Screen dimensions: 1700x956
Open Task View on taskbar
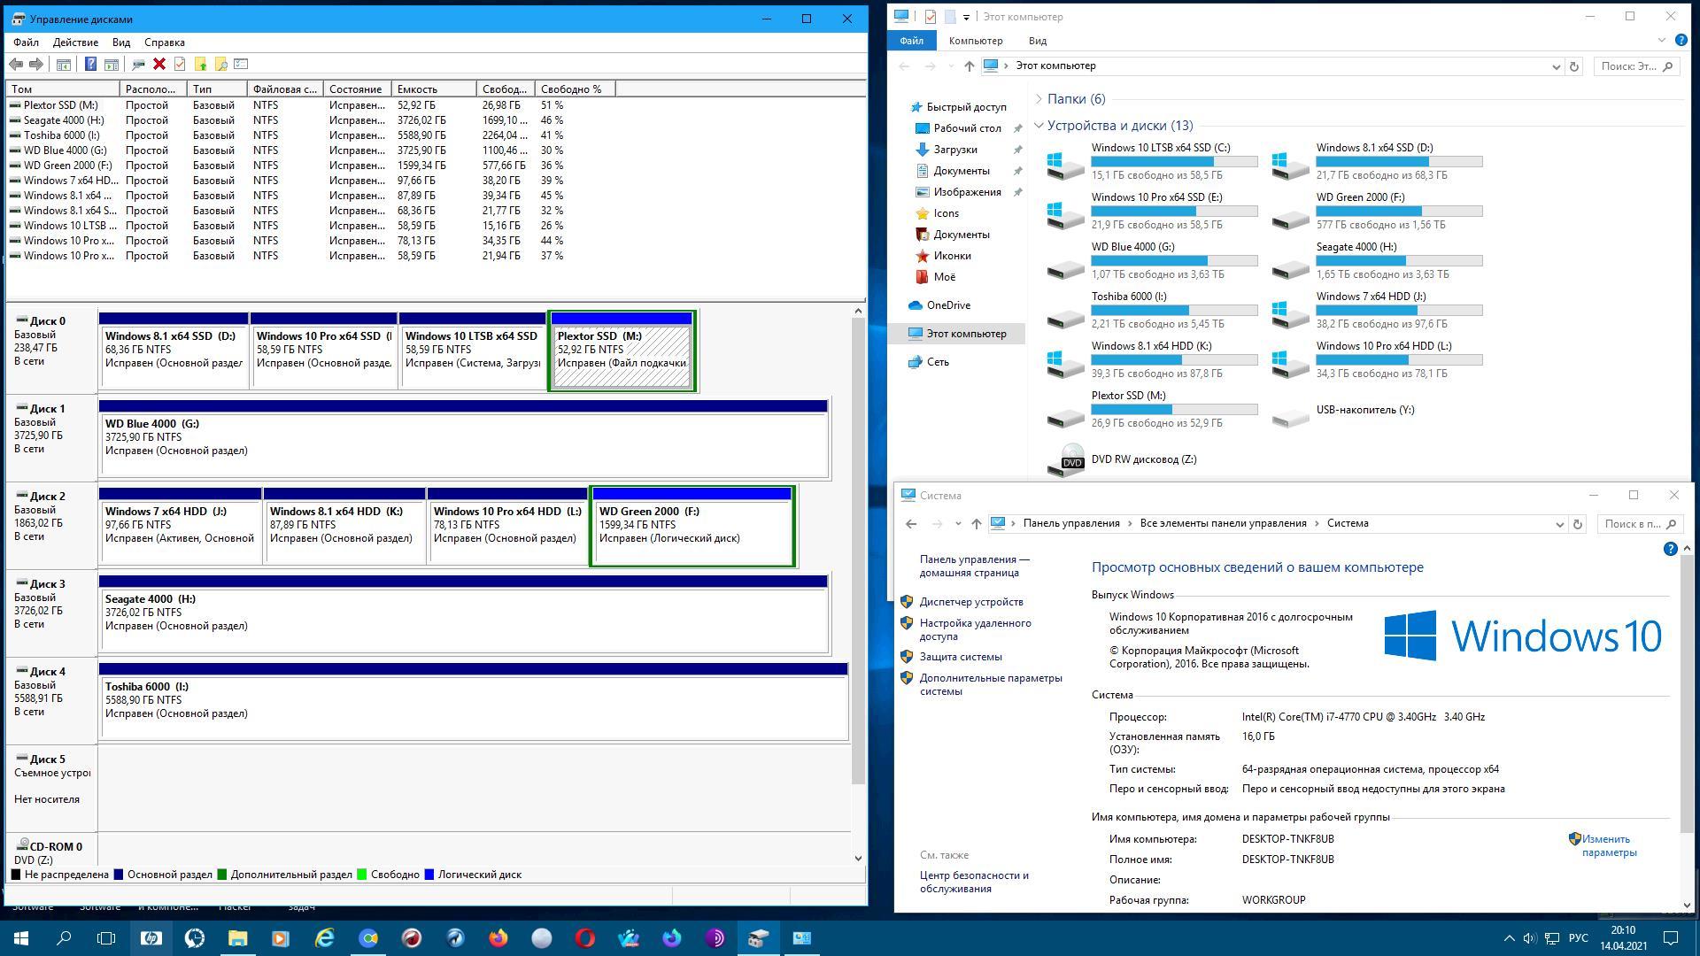pyautogui.click(x=106, y=938)
